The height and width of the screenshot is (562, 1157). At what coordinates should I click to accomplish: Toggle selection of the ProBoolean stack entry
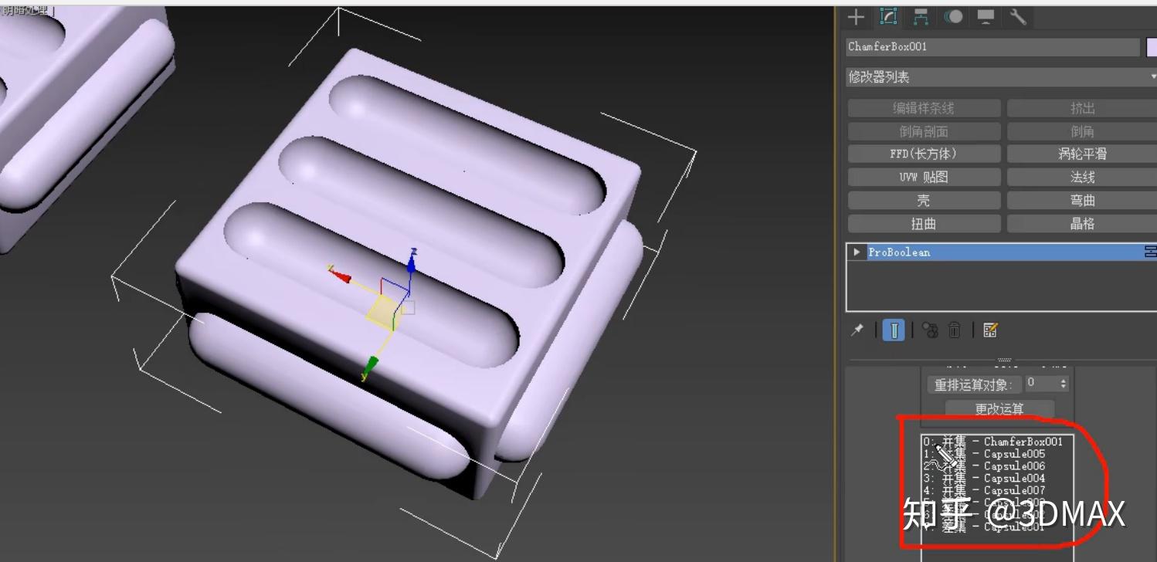point(927,252)
